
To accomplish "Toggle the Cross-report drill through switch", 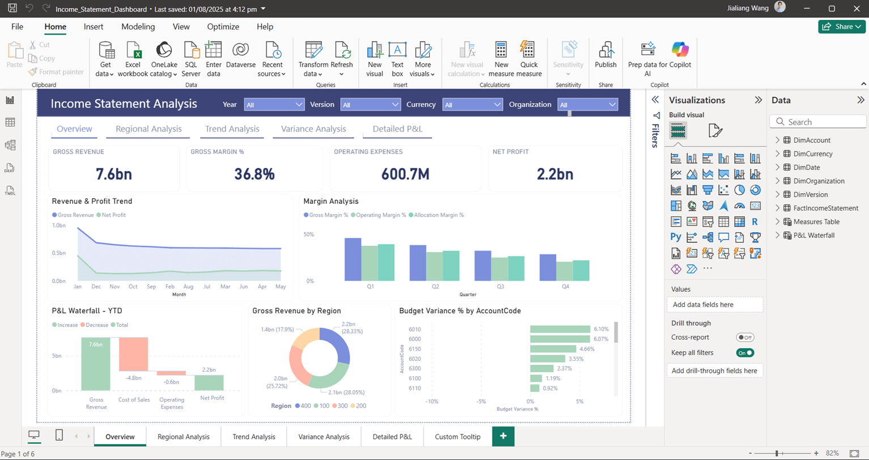I will tap(745, 338).
